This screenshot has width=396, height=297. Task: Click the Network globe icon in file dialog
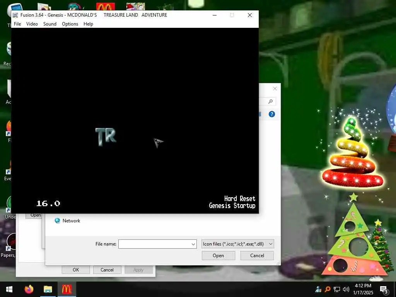pyautogui.click(x=57, y=221)
